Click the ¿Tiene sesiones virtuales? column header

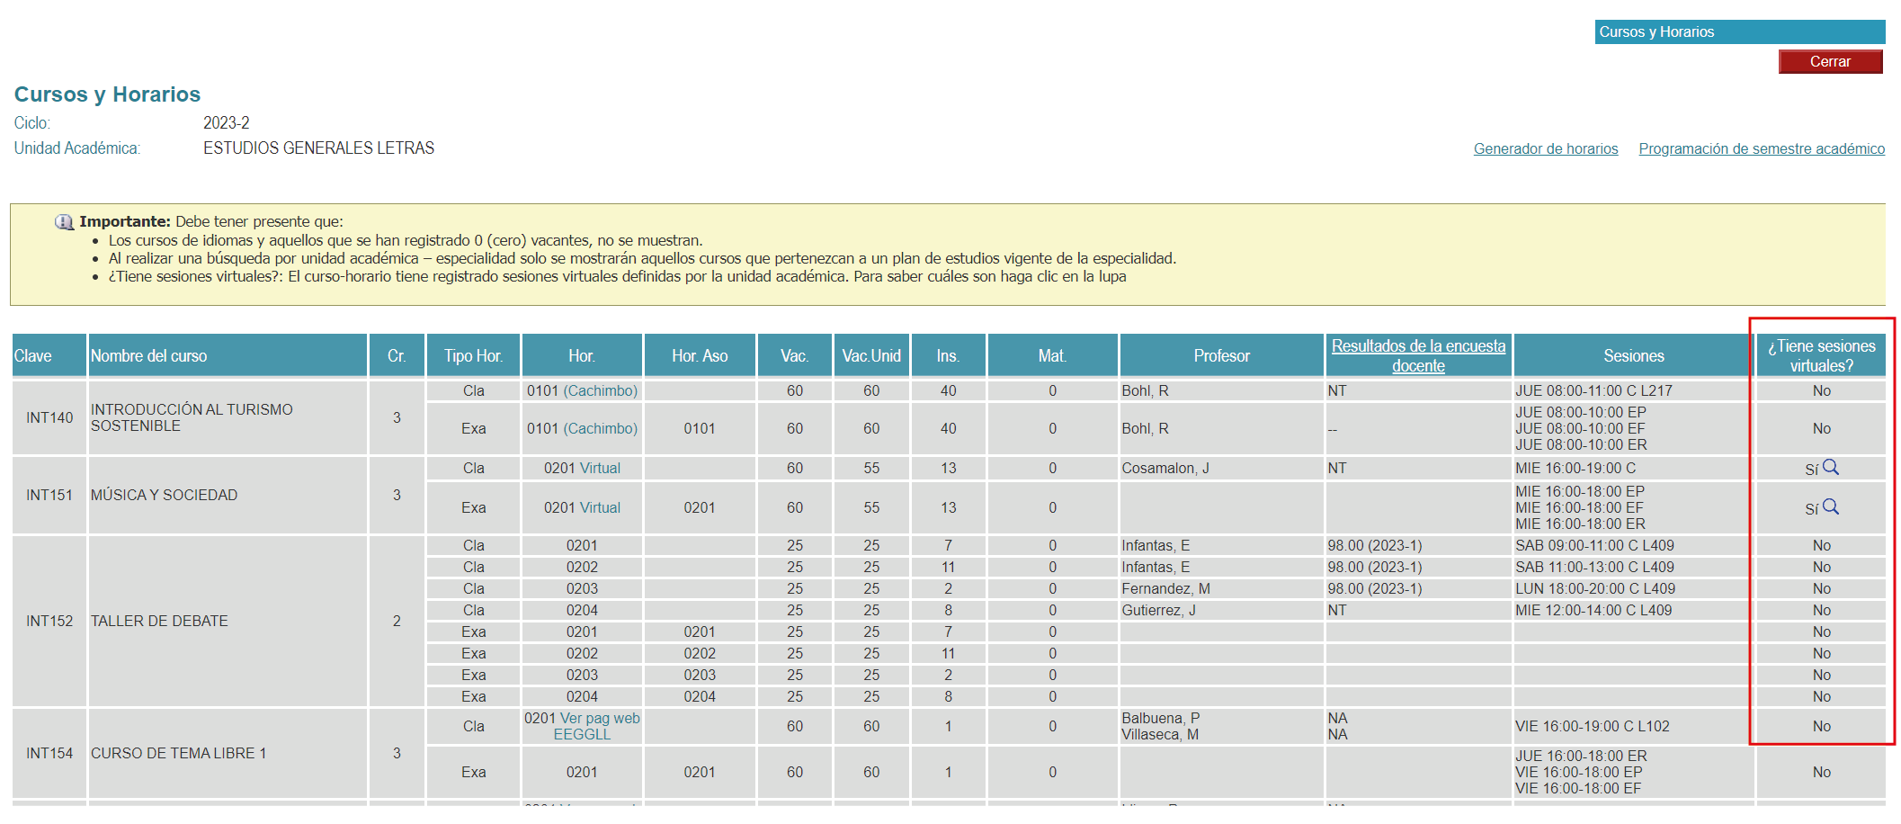pyautogui.click(x=1820, y=354)
